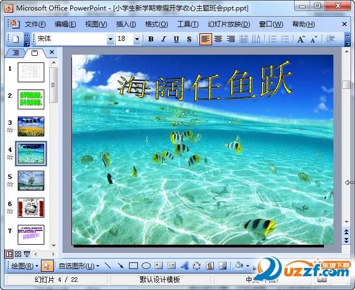The width and height of the screenshot is (355, 290).
Task: Go to previous slide using double-up arrow
Action: 346,232
